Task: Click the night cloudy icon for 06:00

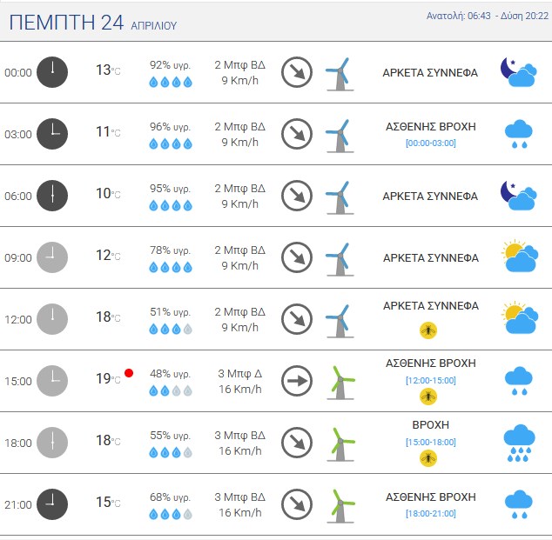Action: click(x=519, y=196)
